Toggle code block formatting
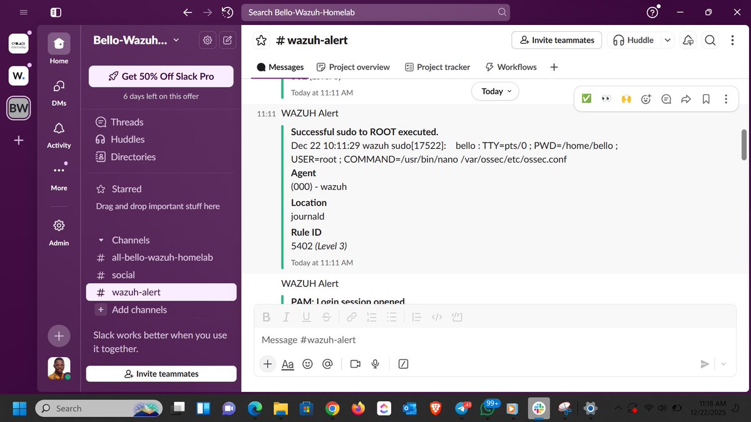Image resolution: width=751 pixels, height=422 pixels. [x=457, y=317]
